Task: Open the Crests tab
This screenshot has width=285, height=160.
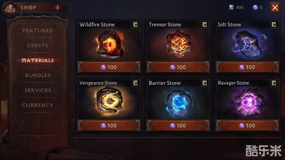Action: [x=38, y=46]
